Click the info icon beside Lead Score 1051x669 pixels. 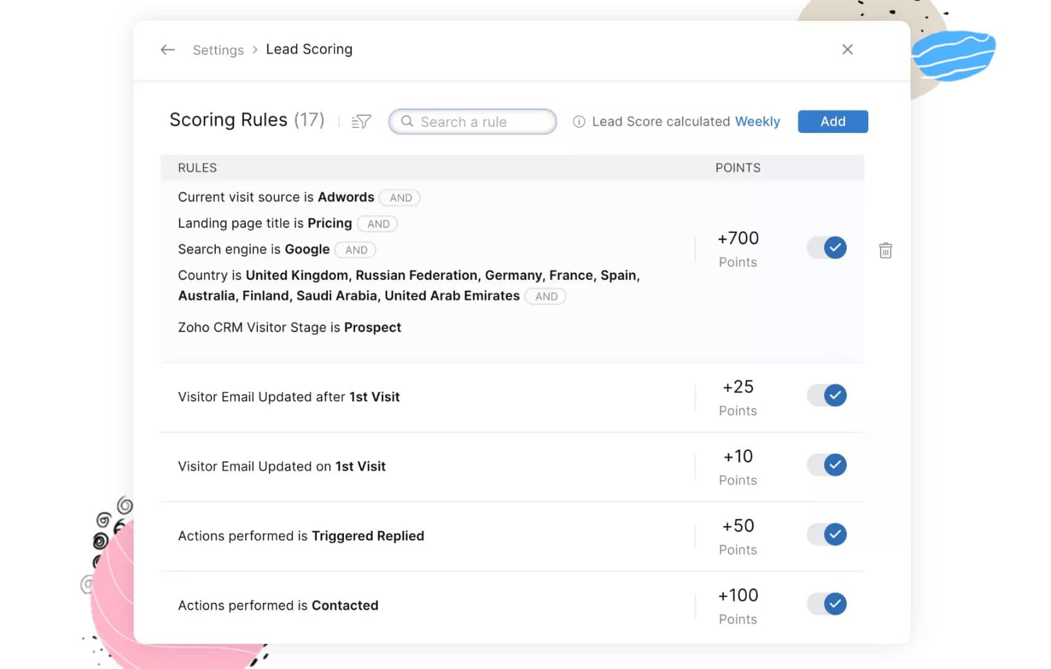(x=578, y=122)
